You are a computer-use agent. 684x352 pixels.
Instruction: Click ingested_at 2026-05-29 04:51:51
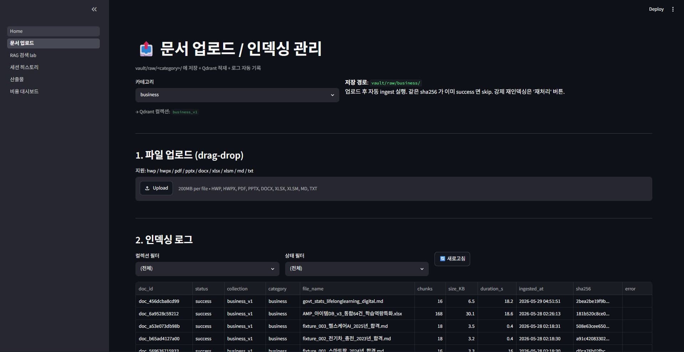click(545, 301)
